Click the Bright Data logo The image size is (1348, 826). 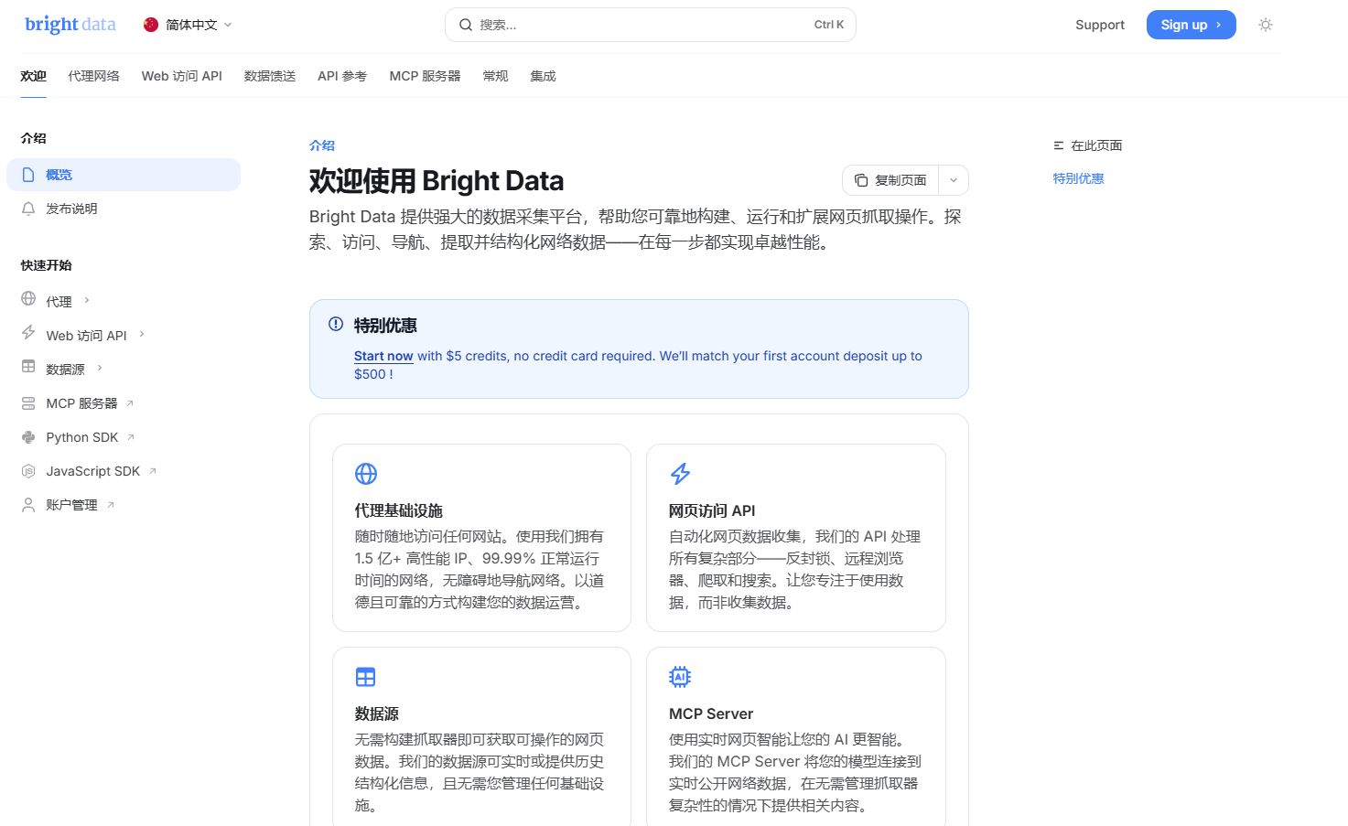pos(70,25)
